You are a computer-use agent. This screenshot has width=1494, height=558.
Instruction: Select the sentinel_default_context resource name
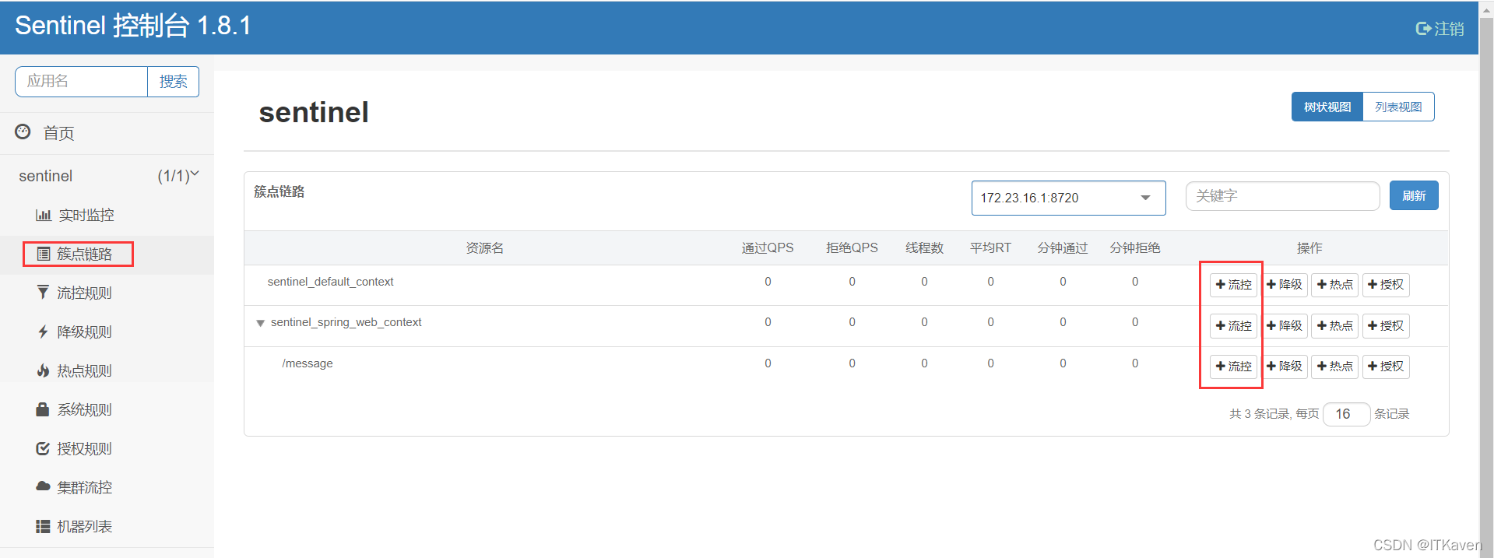pos(331,282)
